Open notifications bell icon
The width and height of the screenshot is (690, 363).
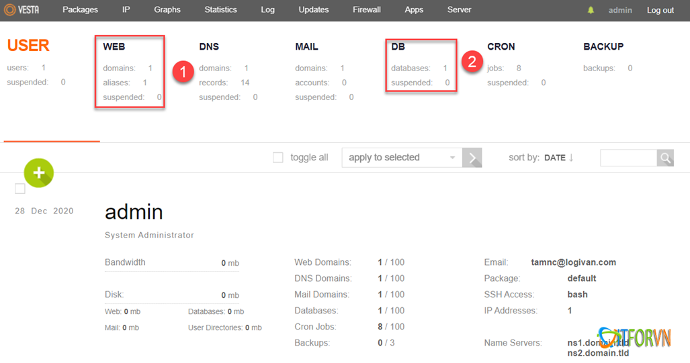(591, 10)
